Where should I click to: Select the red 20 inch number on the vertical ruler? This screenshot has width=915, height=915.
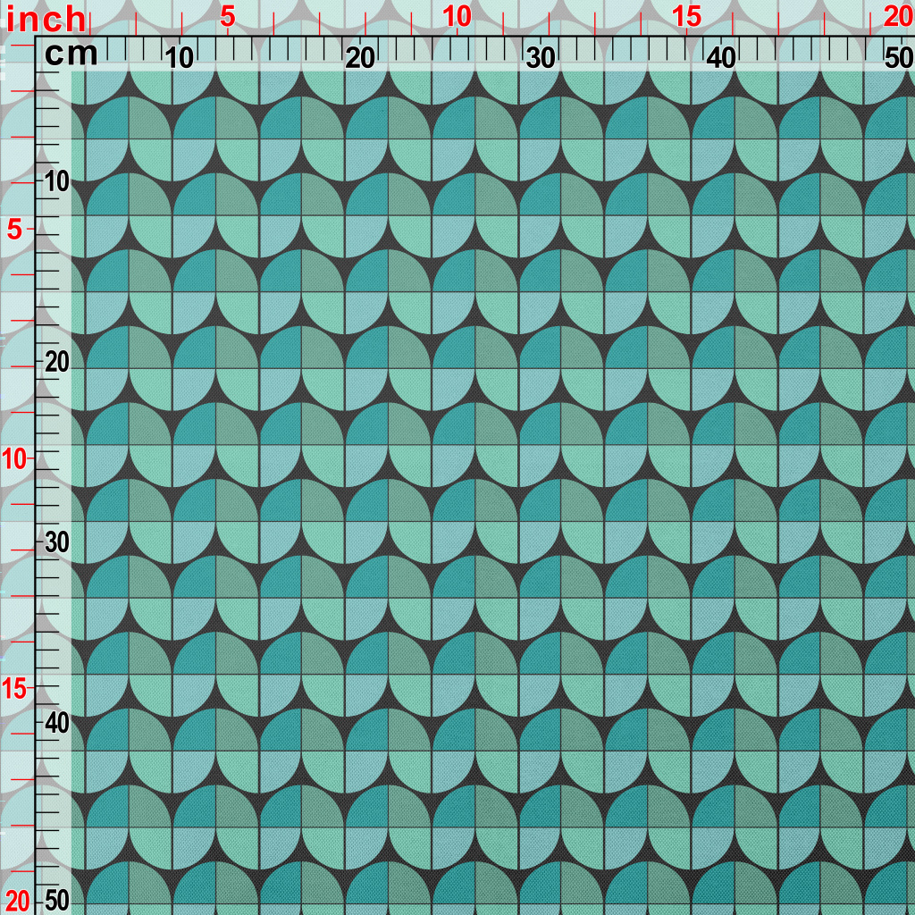click(17, 899)
